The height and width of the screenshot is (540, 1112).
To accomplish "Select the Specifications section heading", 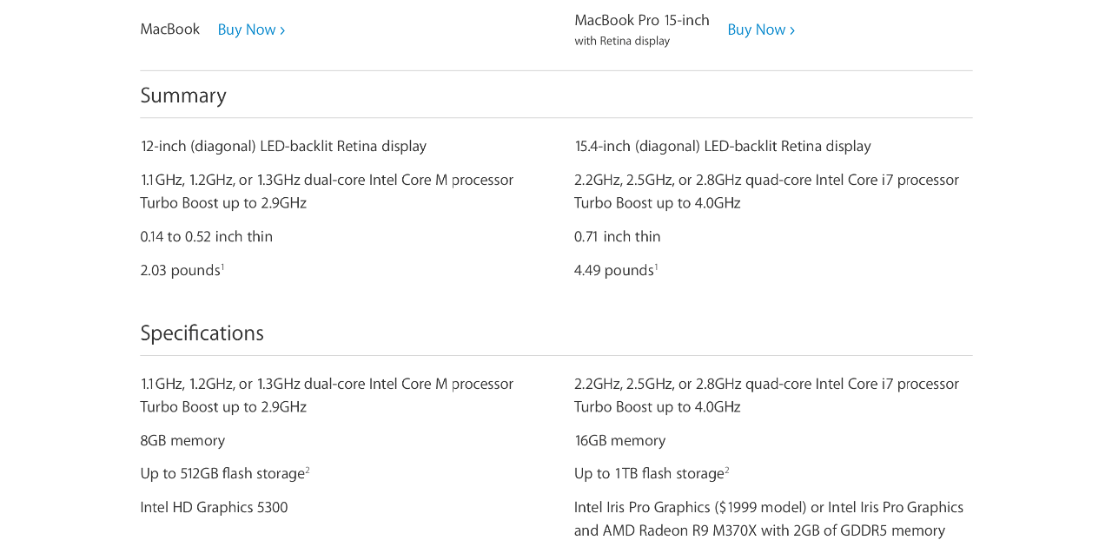I will [x=202, y=333].
